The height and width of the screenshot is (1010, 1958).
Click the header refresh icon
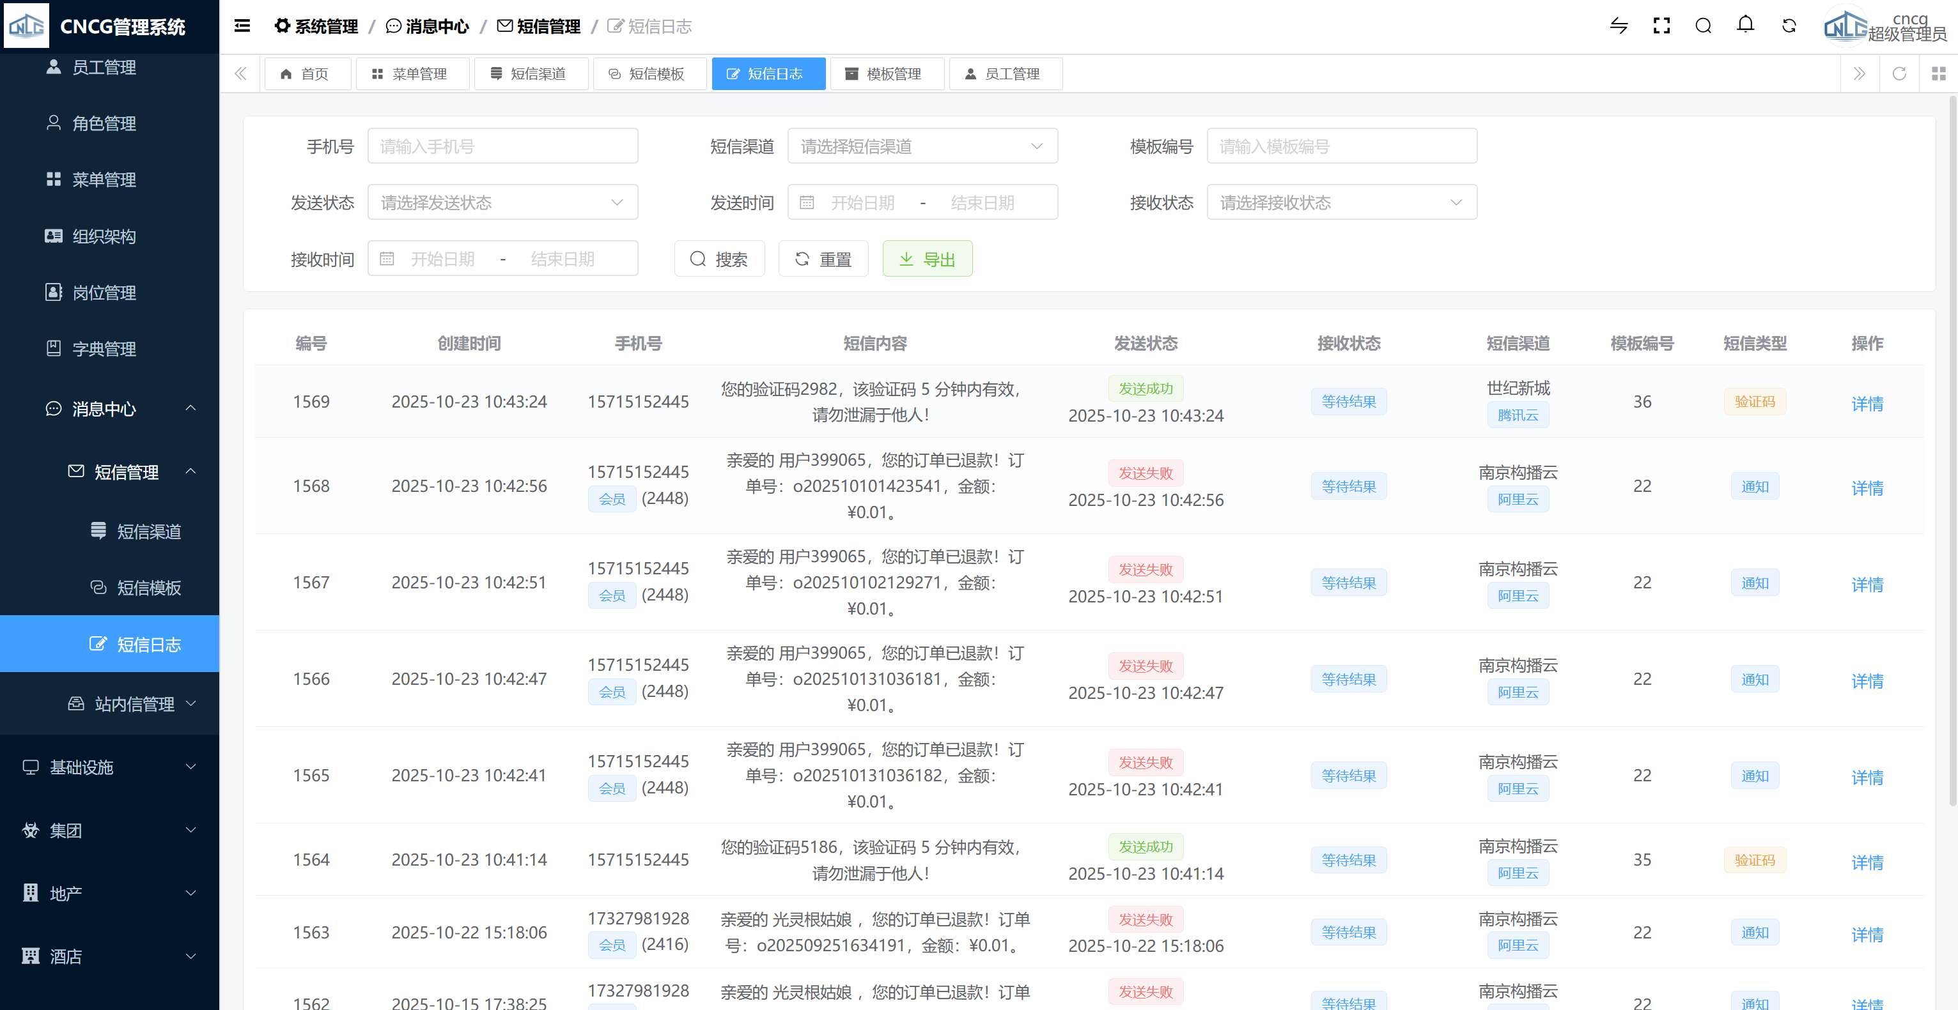pos(1789,26)
